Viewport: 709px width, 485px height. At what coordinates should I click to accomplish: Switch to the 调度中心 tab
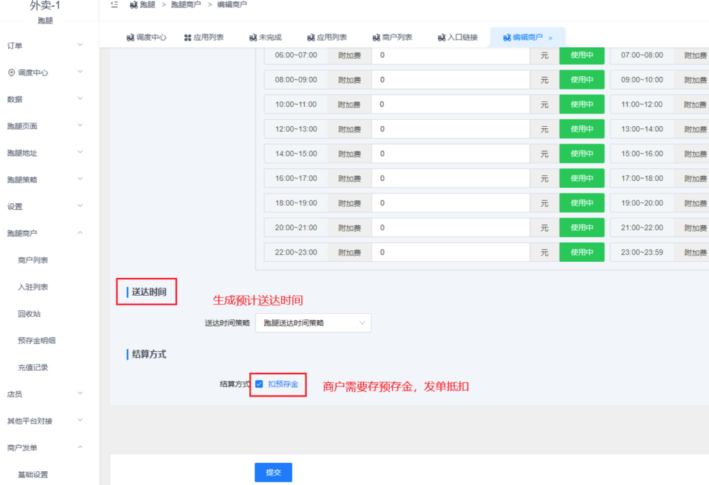tap(146, 37)
